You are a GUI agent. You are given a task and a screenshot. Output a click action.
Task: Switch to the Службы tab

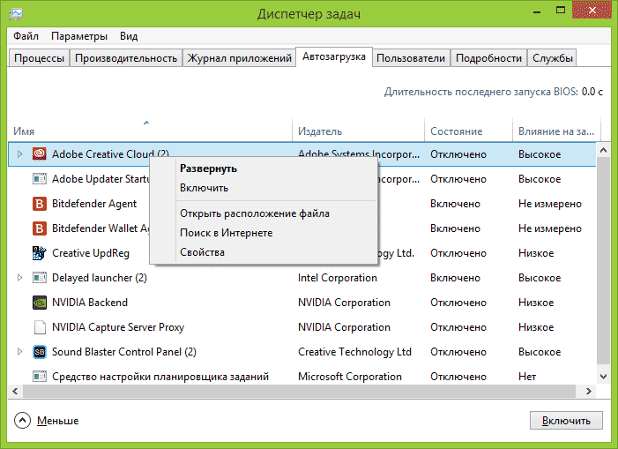[x=552, y=58]
